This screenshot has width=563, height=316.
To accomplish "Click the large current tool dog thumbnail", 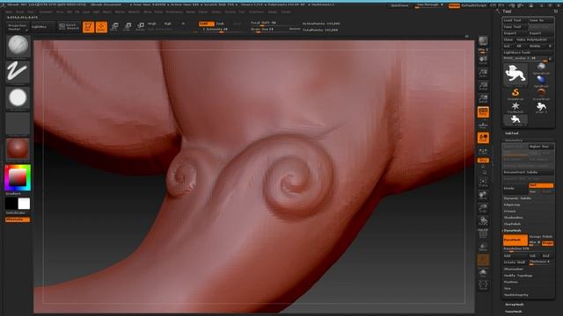I will click(515, 74).
